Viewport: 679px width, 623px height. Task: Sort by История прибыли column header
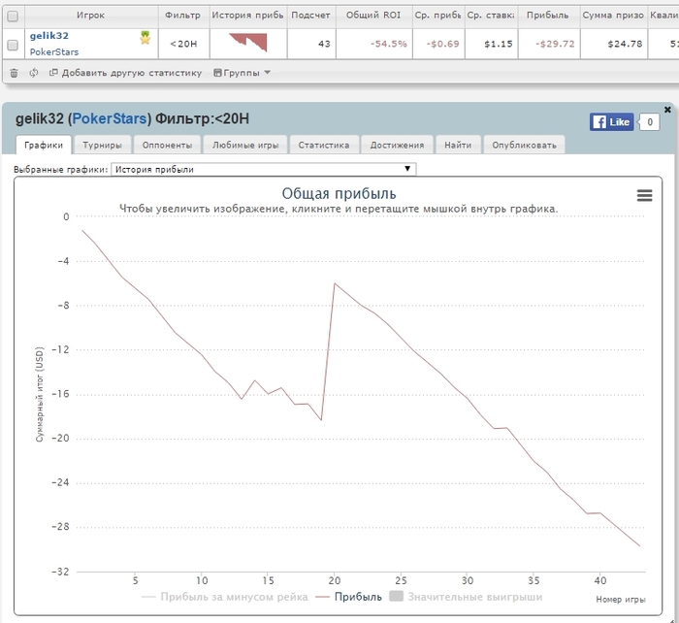pos(247,16)
